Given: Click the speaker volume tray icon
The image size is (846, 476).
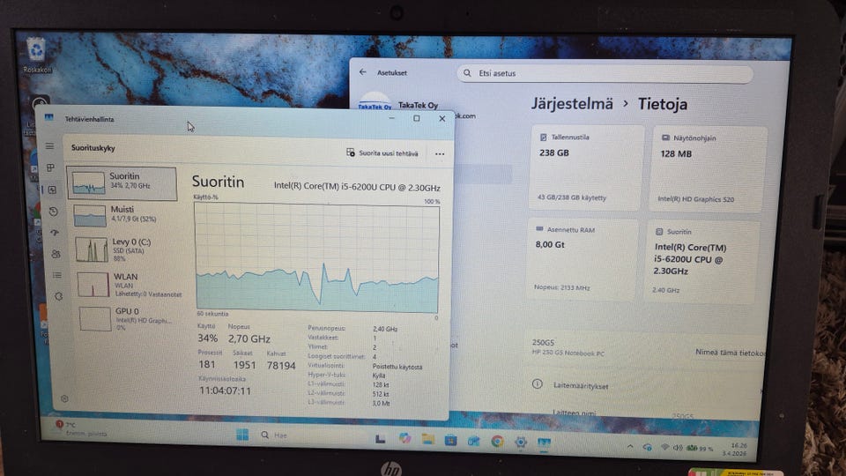Looking at the screenshot, I should pyautogui.click(x=678, y=448).
